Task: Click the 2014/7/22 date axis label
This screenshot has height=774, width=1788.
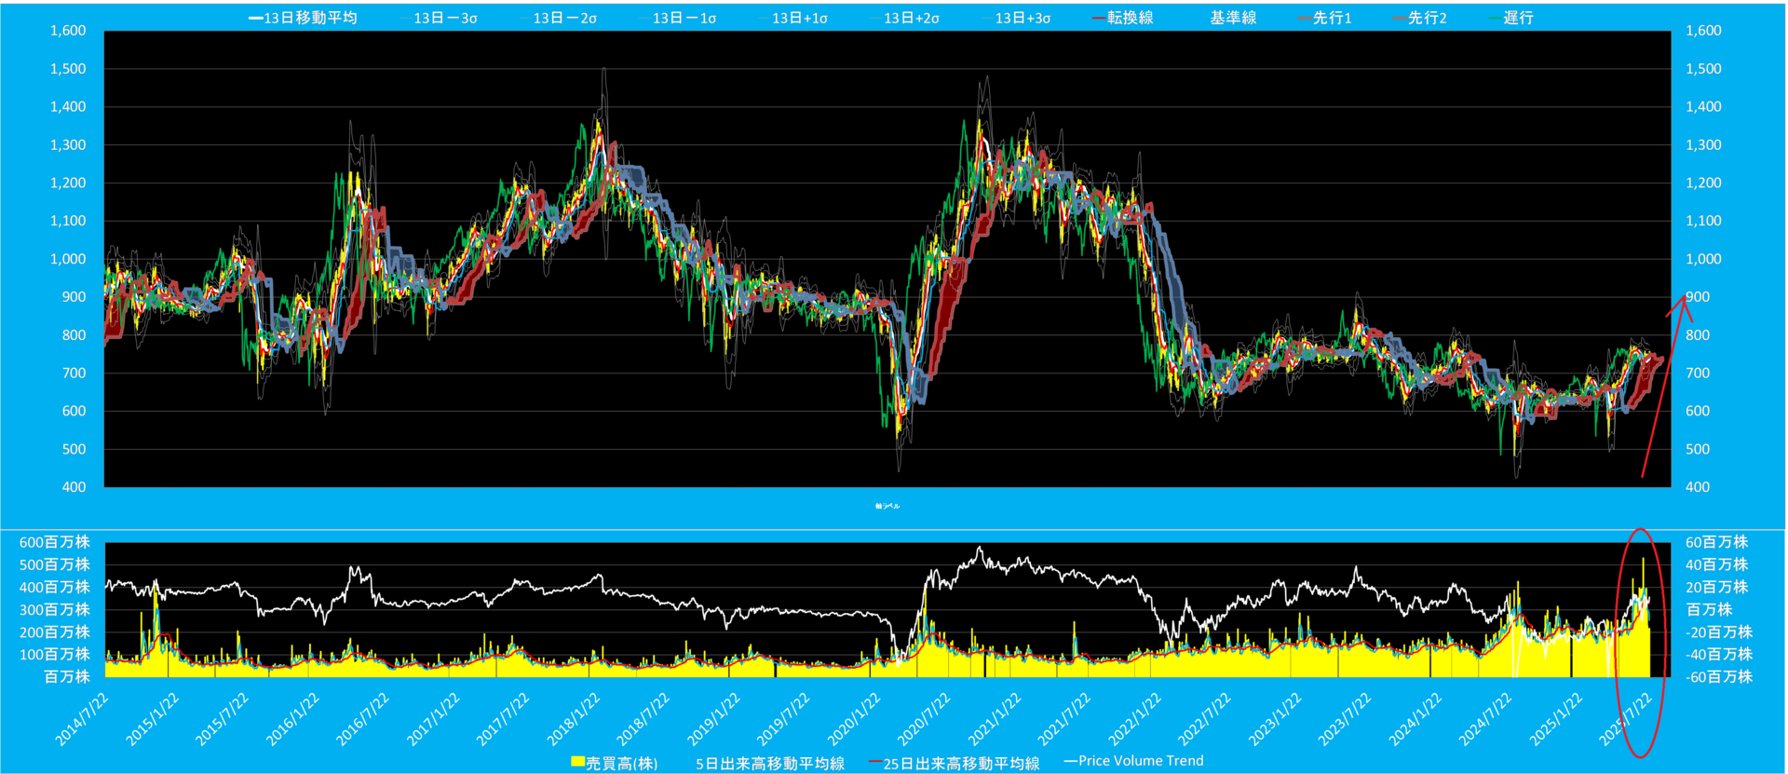Action: (x=82, y=719)
